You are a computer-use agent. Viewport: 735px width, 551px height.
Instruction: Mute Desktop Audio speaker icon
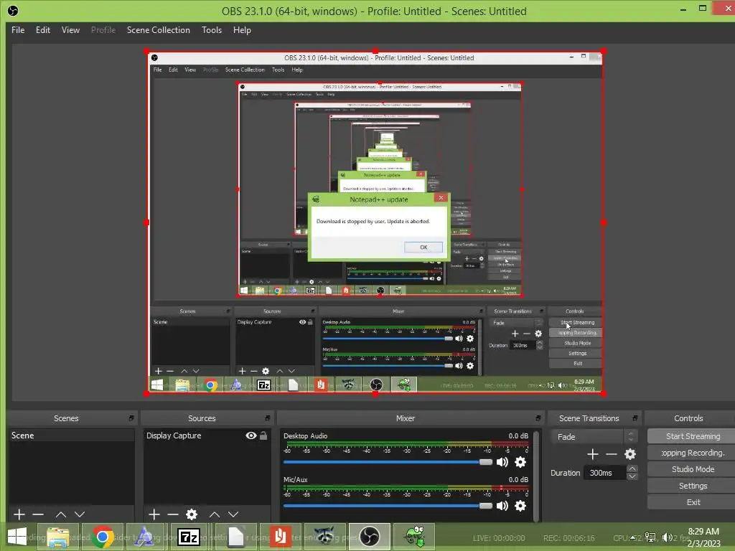pyautogui.click(x=502, y=463)
